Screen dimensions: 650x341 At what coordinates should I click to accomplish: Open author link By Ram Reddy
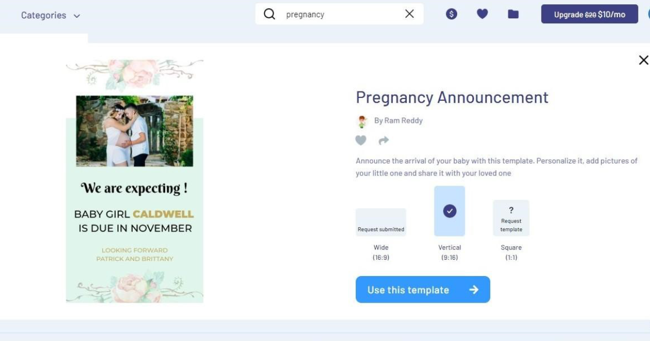398,121
